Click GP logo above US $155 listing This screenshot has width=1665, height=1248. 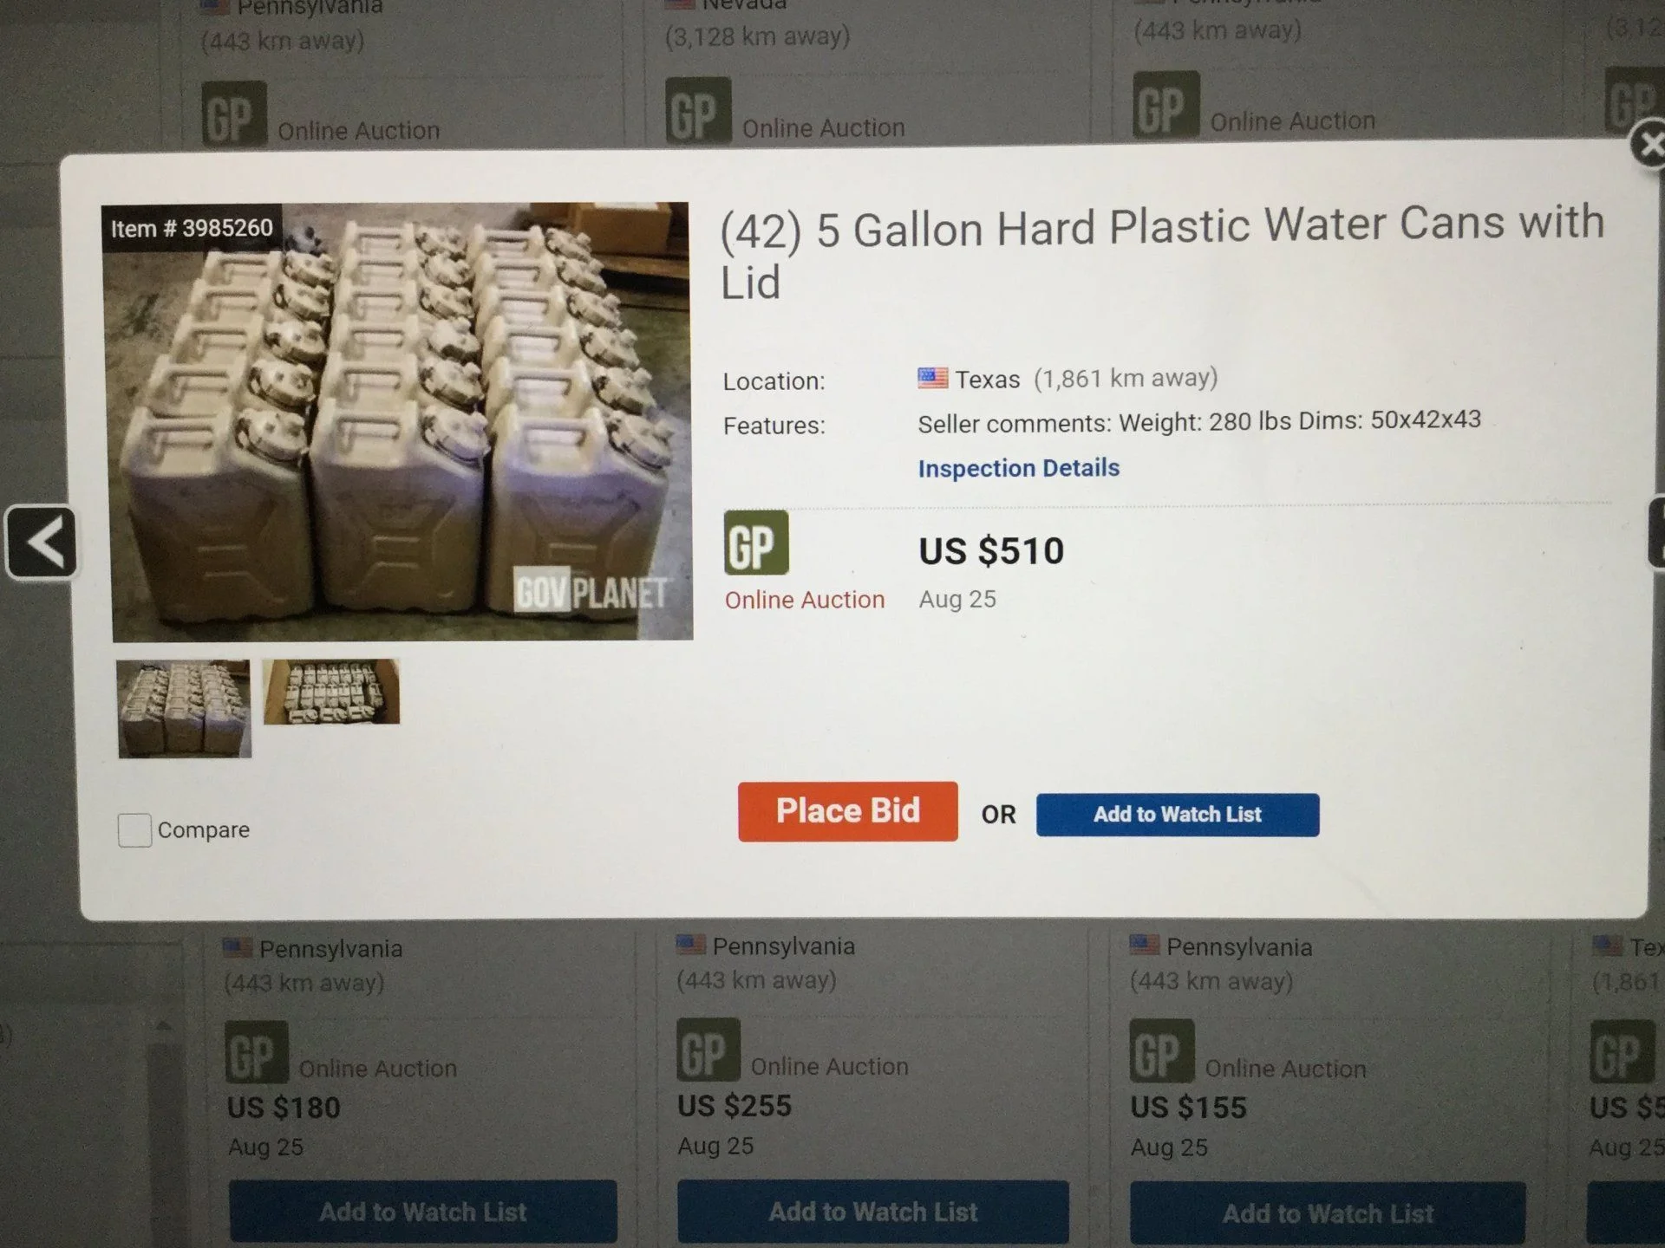[x=1162, y=1050]
